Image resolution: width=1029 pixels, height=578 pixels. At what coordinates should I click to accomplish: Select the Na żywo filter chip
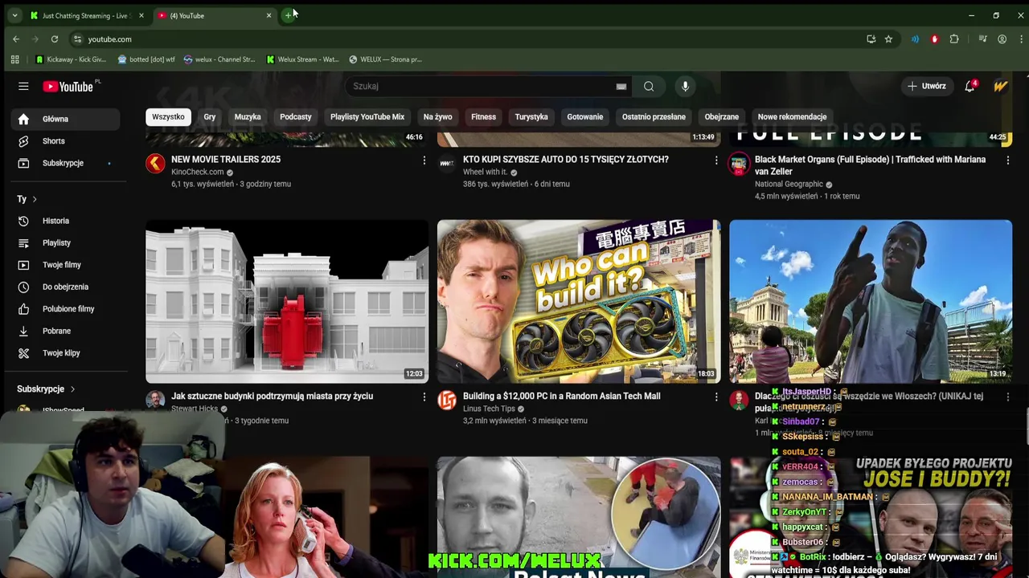click(438, 117)
